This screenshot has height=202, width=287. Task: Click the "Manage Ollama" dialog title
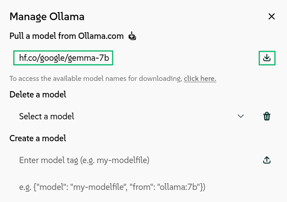pyautogui.click(x=47, y=17)
